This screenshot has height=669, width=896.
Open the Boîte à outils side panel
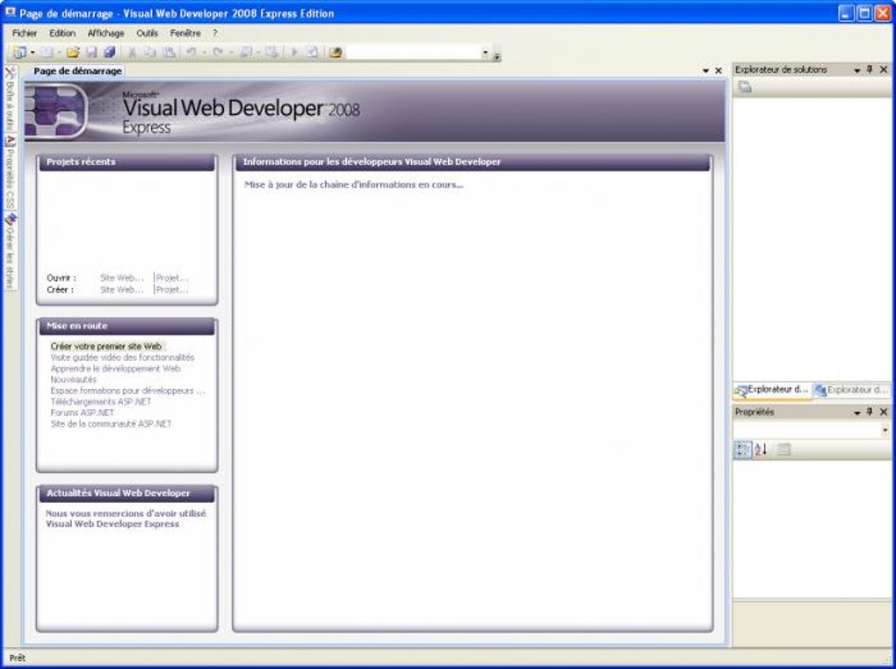coord(10,98)
